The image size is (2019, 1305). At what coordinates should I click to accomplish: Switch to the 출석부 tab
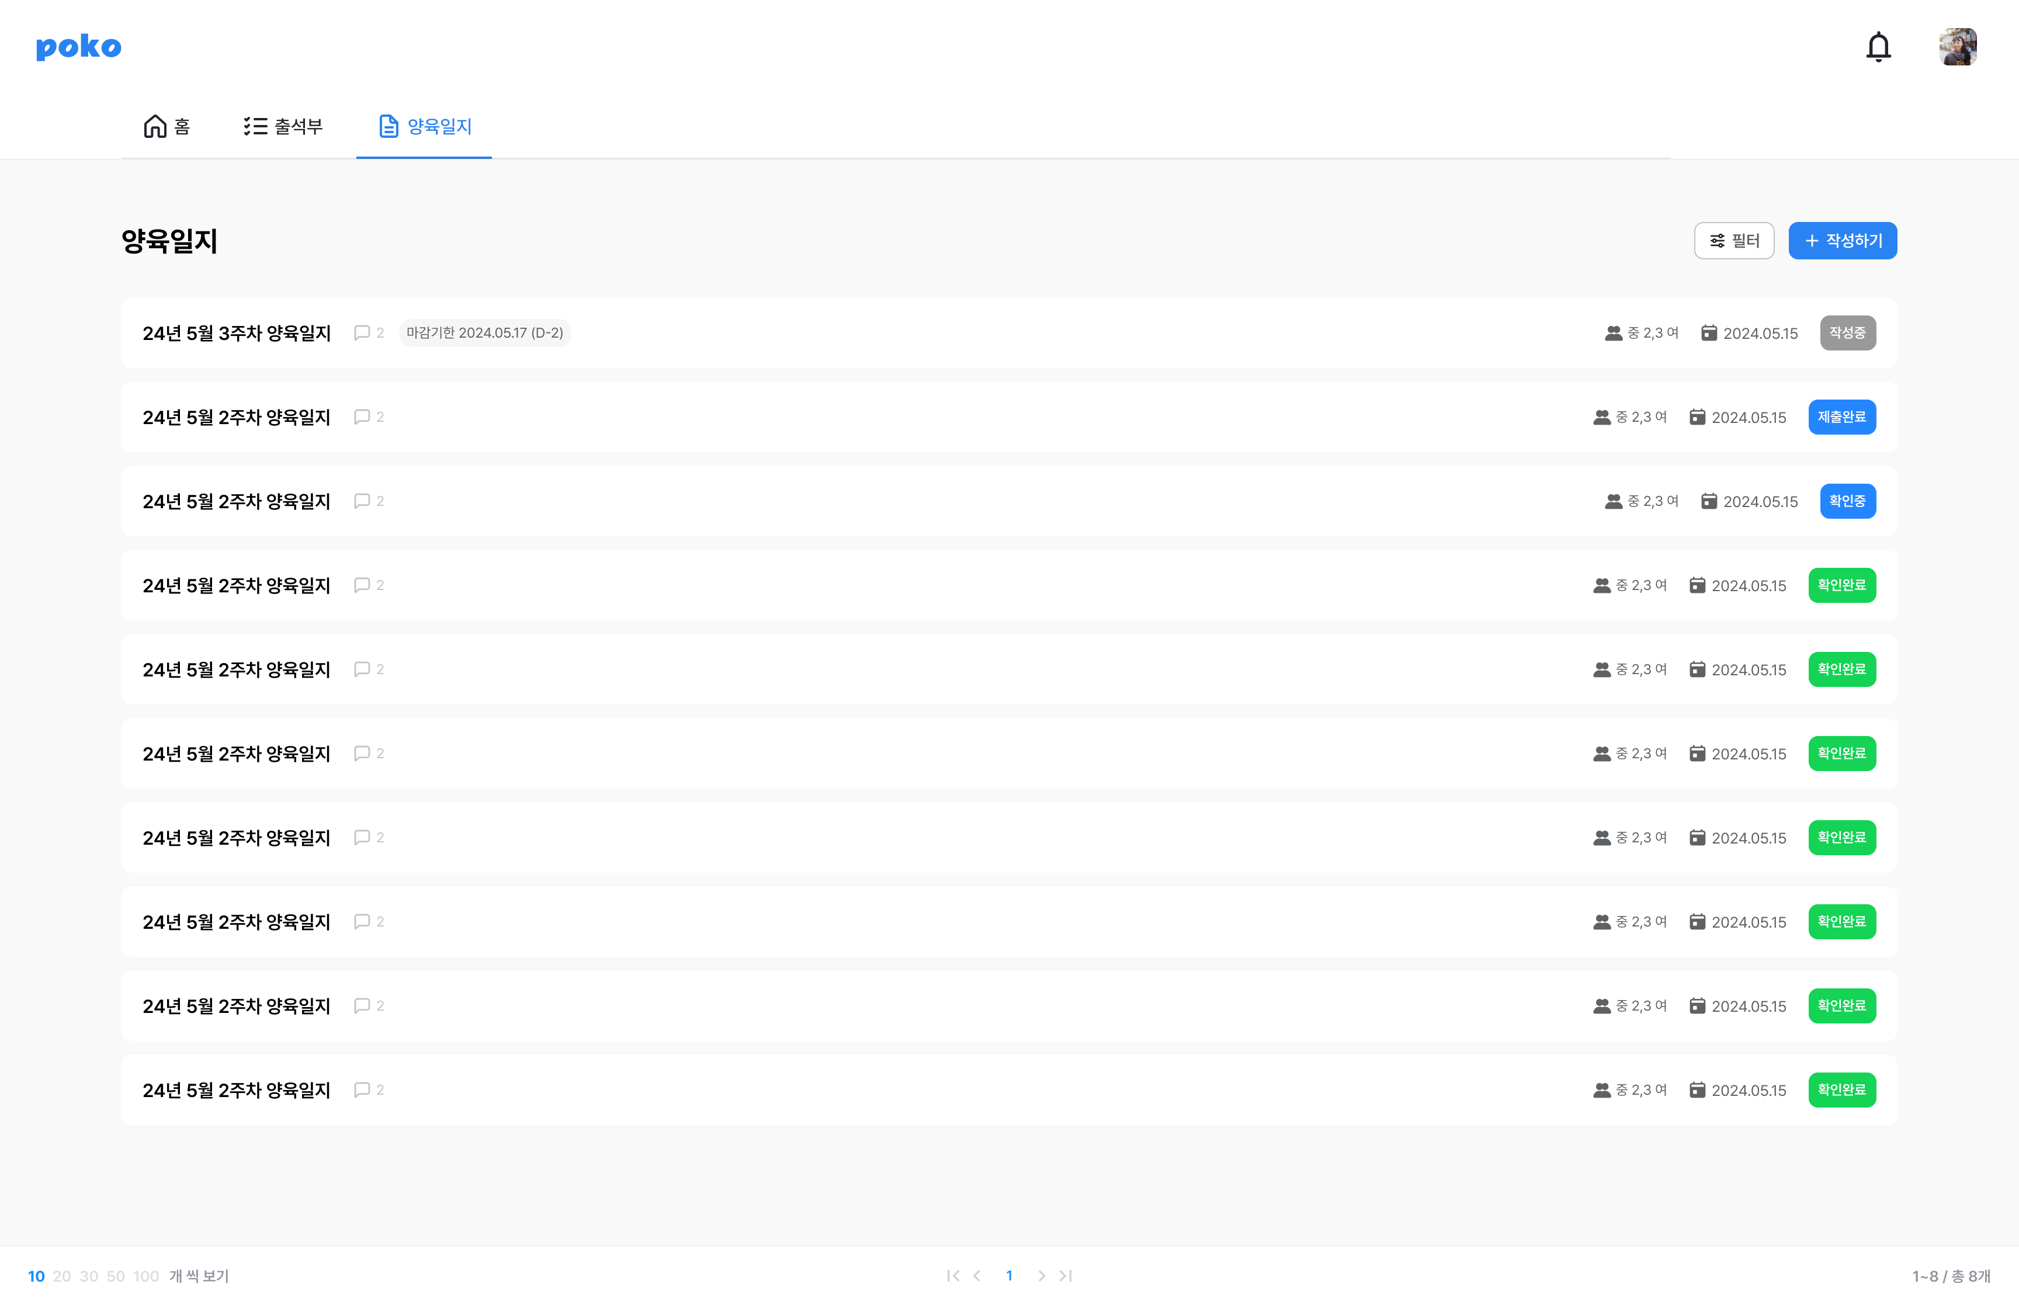[x=283, y=126]
